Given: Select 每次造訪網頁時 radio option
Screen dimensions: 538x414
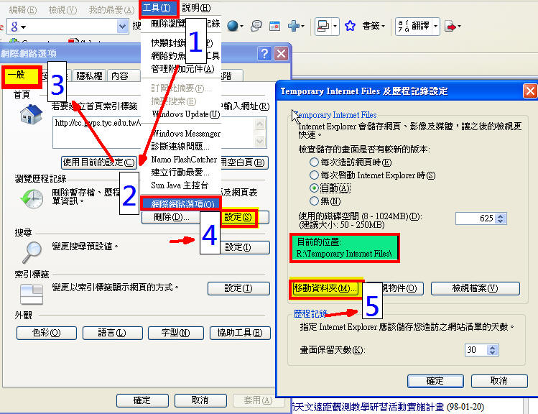Looking at the screenshot, I should (x=314, y=162).
